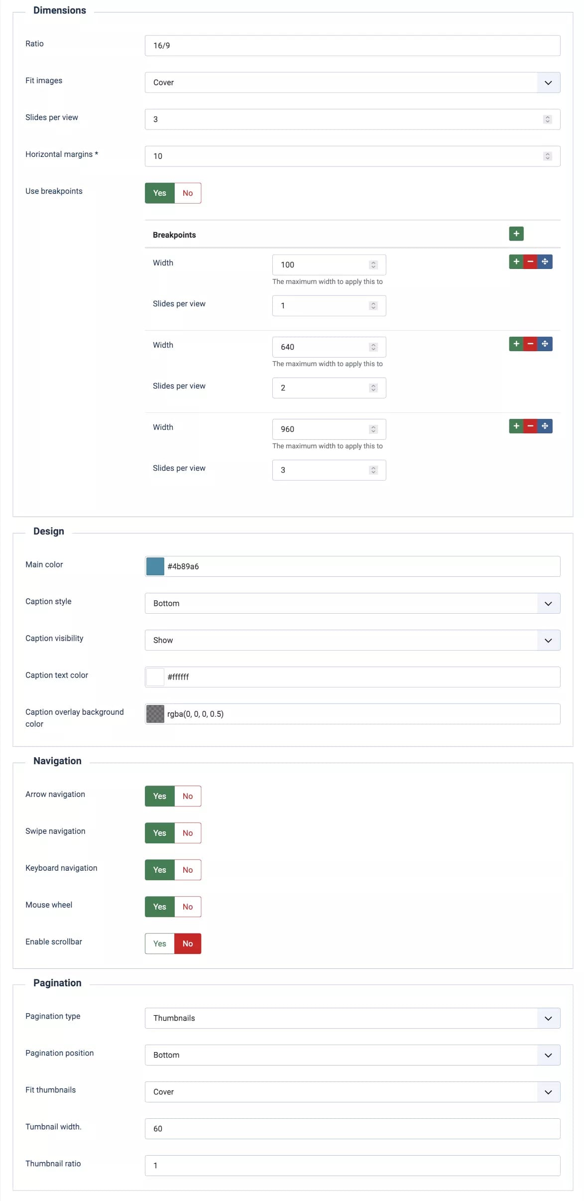Viewport: 584px width, 1201px height.
Task: Open the Main color swatch picker
Action: tap(155, 566)
